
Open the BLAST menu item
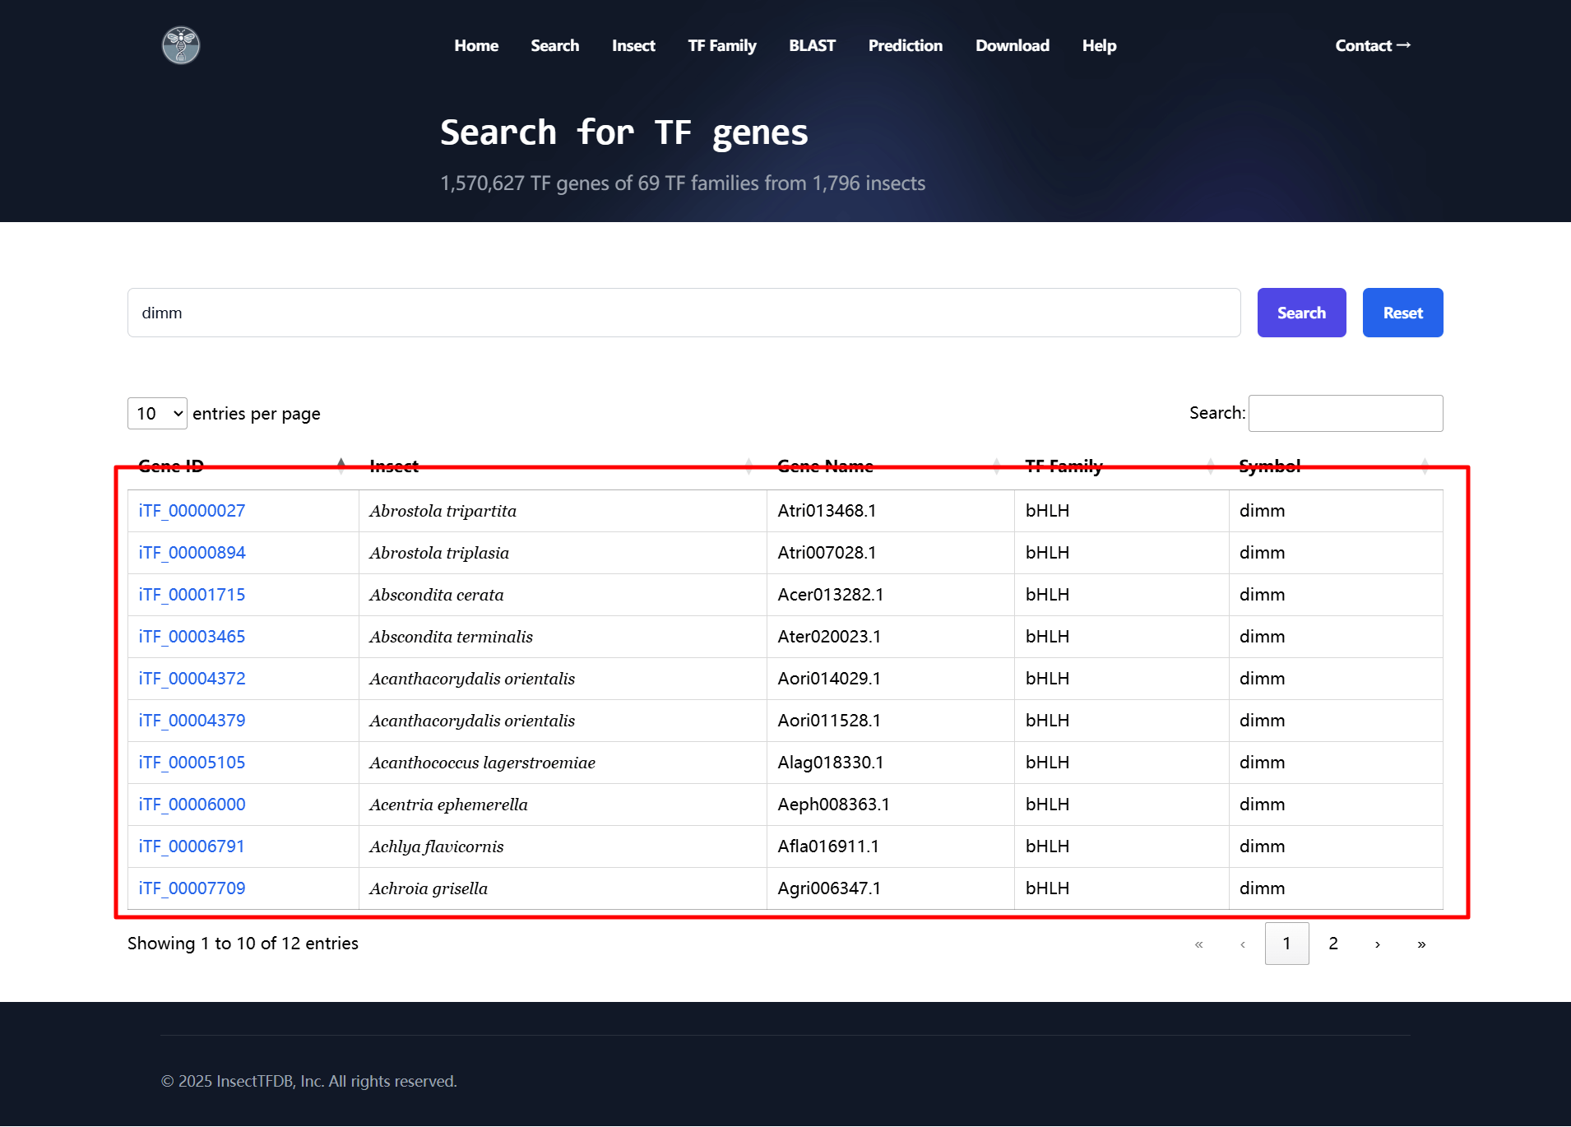[812, 45]
